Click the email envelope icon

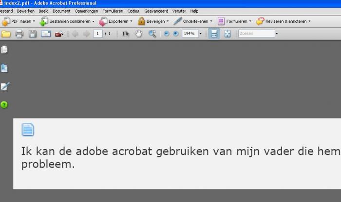(x=46, y=34)
